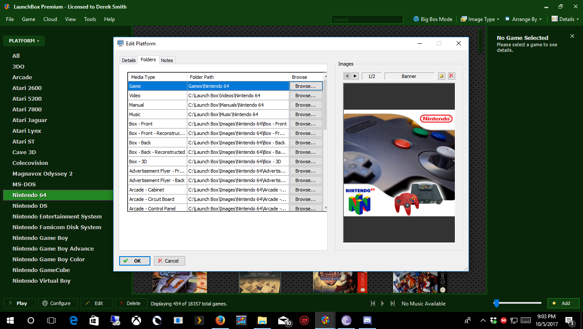The image size is (583, 329).
Task: Open the Configure button
Action: (58, 303)
